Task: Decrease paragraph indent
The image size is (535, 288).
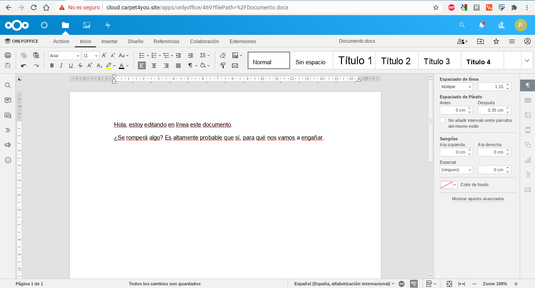Action: click(x=178, y=55)
